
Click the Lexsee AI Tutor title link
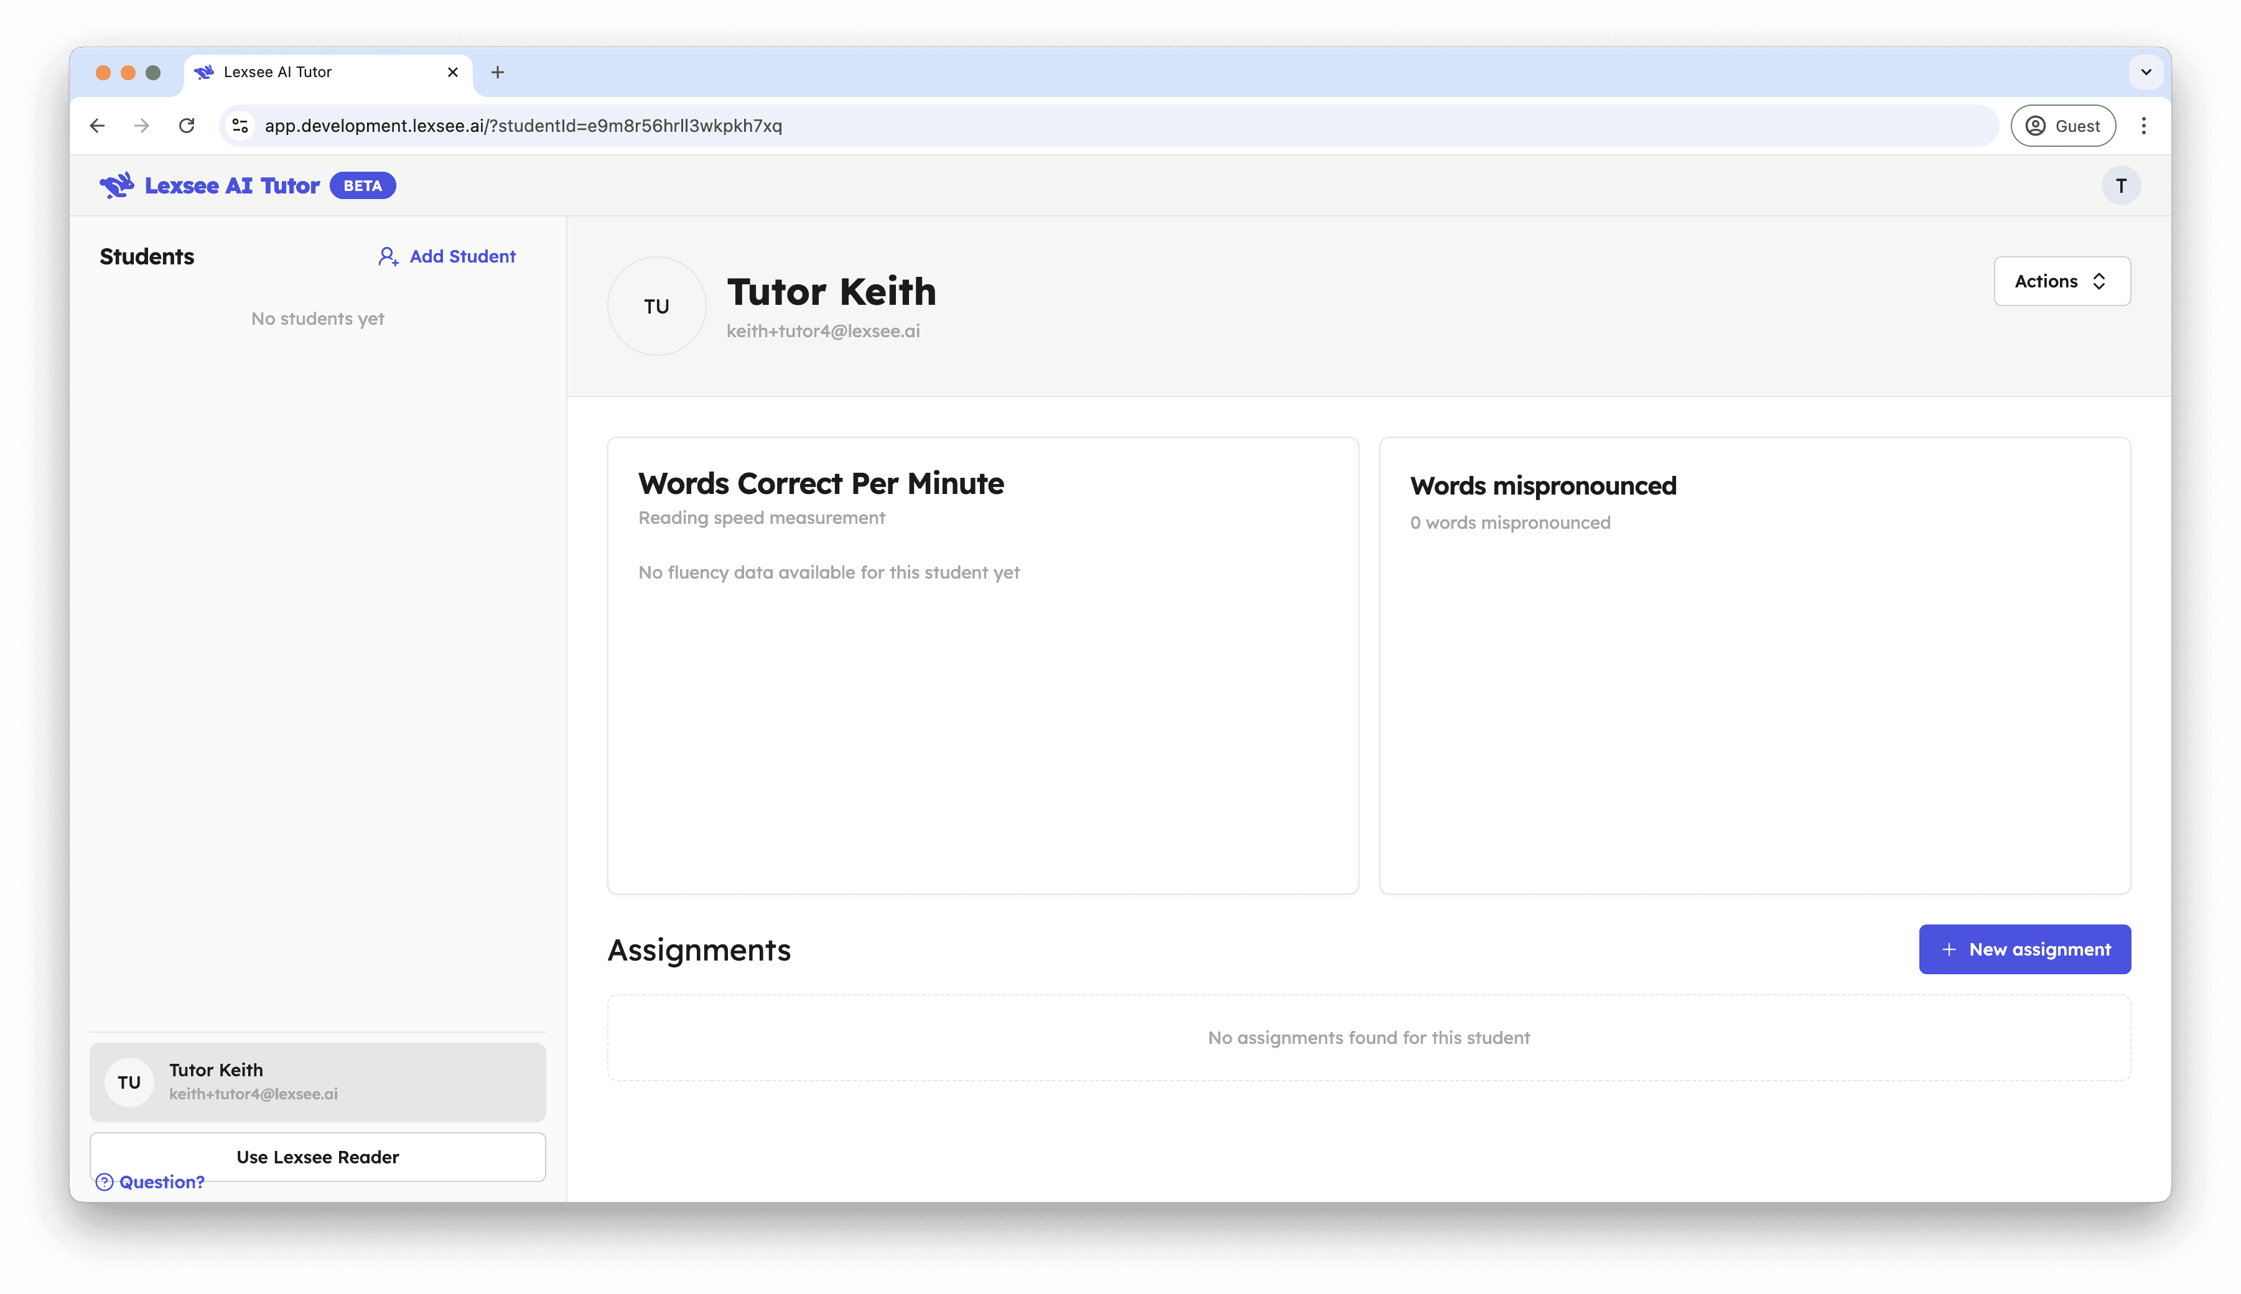pyautogui.click(x=232, y=186)
